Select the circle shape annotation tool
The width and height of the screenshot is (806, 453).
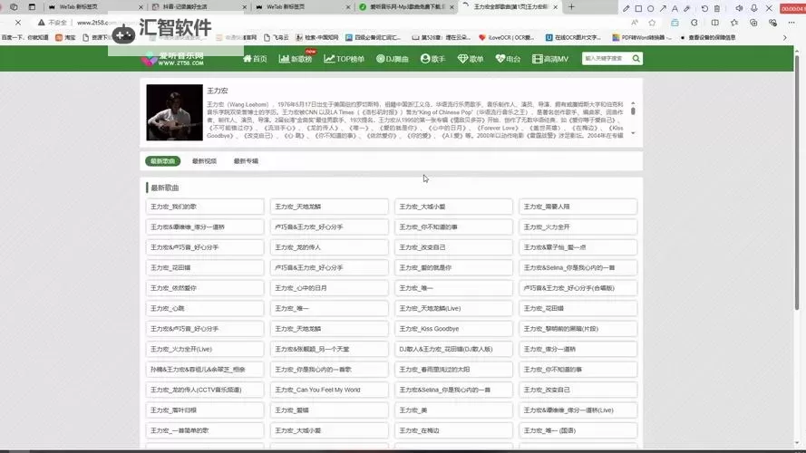[651, 8]
